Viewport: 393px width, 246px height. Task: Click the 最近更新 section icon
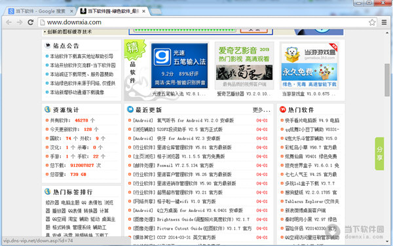pyautogui.click(x=130, y=109)
